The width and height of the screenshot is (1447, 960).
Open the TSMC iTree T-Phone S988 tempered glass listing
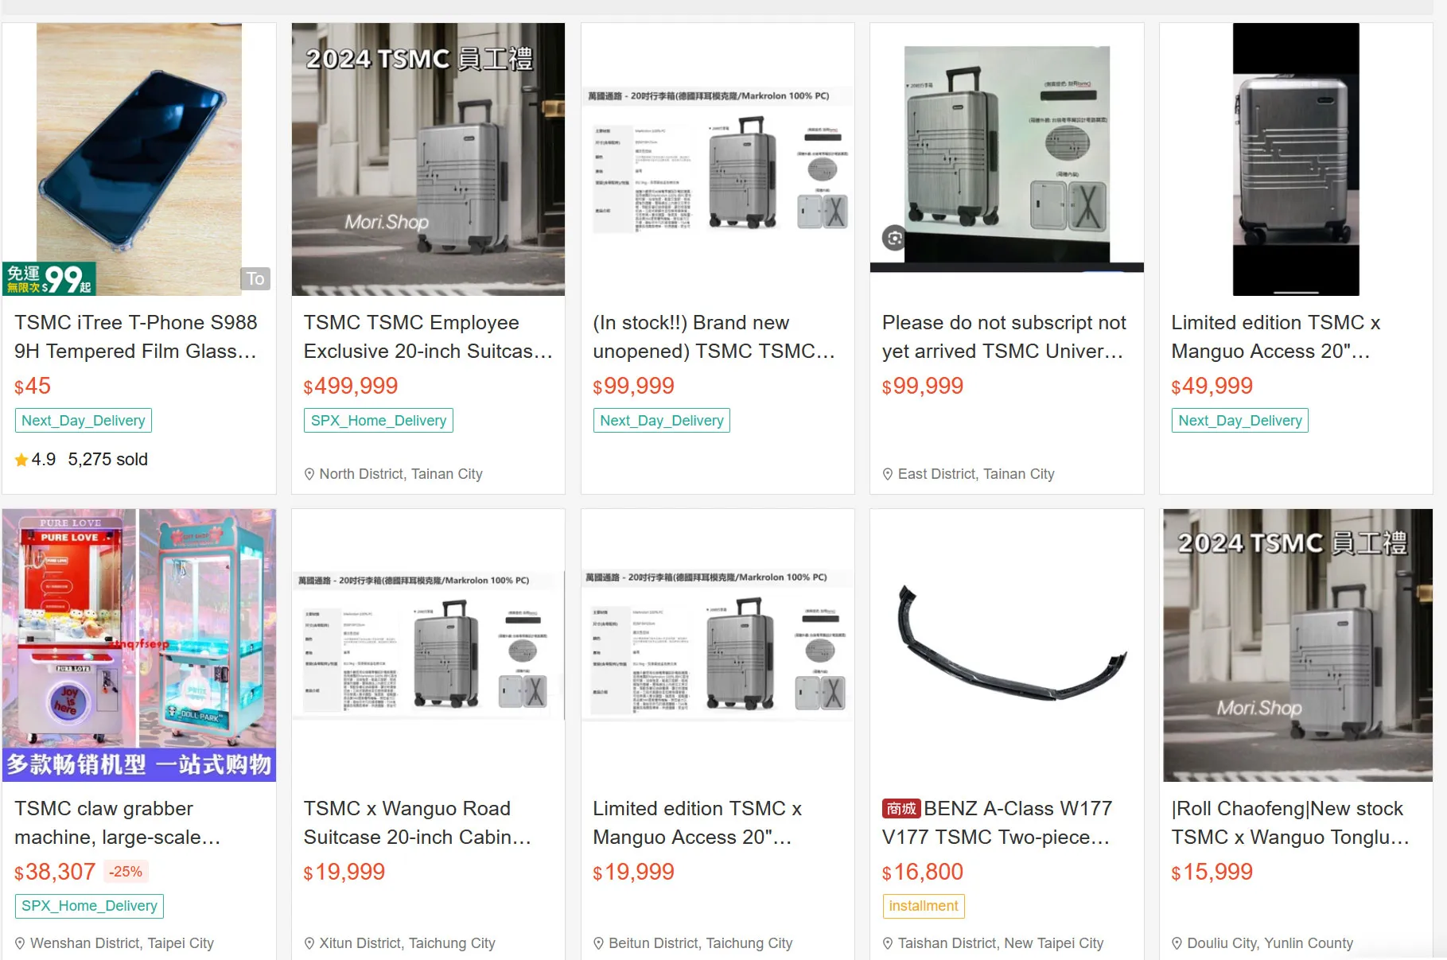(x=136, y=337)
